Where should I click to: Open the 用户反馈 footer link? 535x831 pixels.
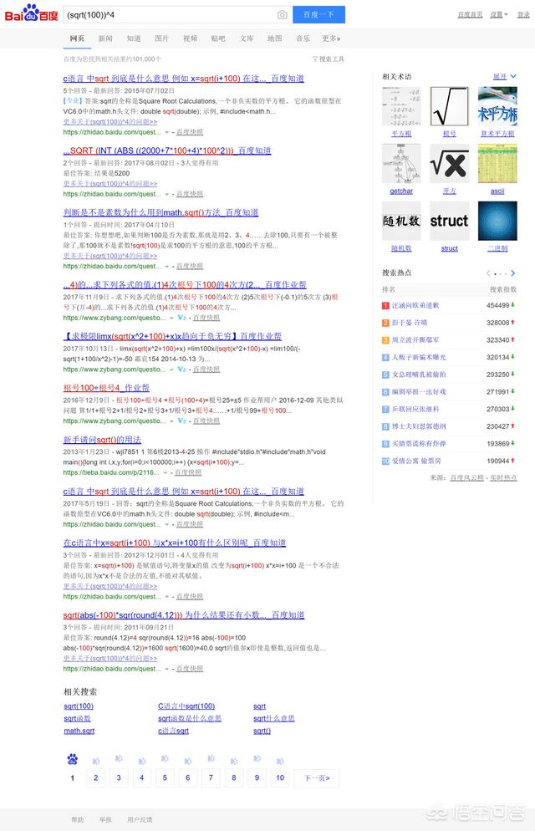coord(140,820)
